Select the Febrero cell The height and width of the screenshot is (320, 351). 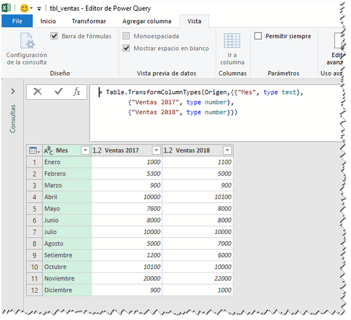(x=66, y=174)
